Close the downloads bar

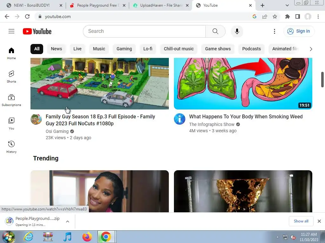(x=319, y=221)
